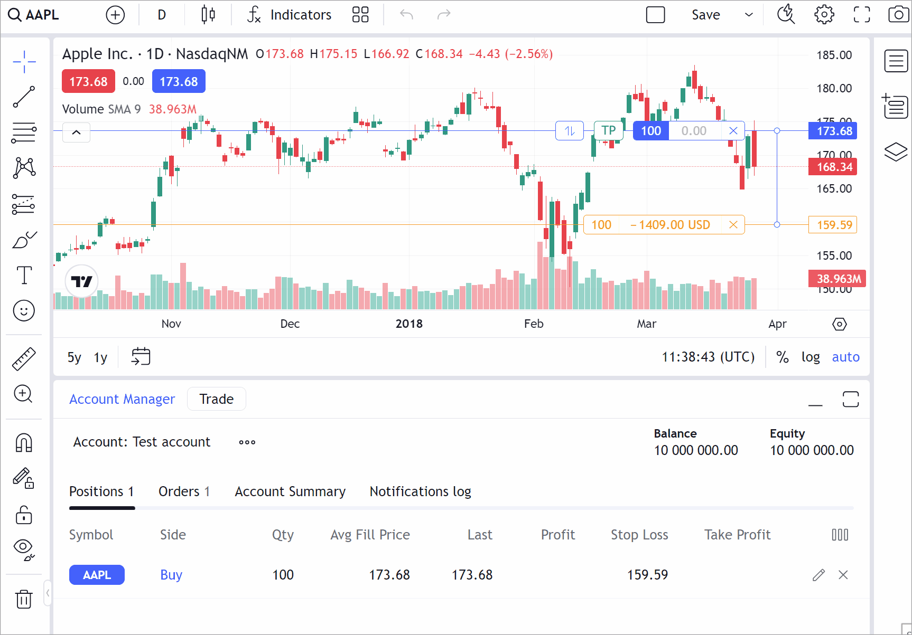
Task: Toggle Magnet mode for drawings
Action: tap(24, 443)
